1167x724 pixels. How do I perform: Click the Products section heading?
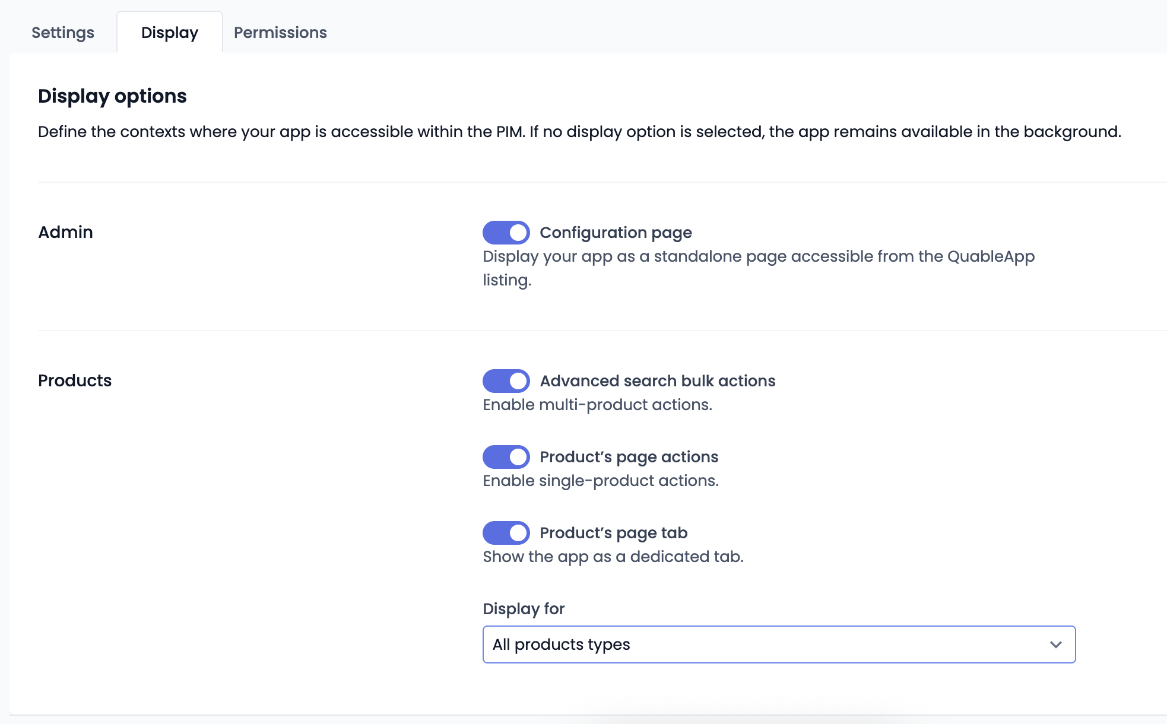[75, 380]
